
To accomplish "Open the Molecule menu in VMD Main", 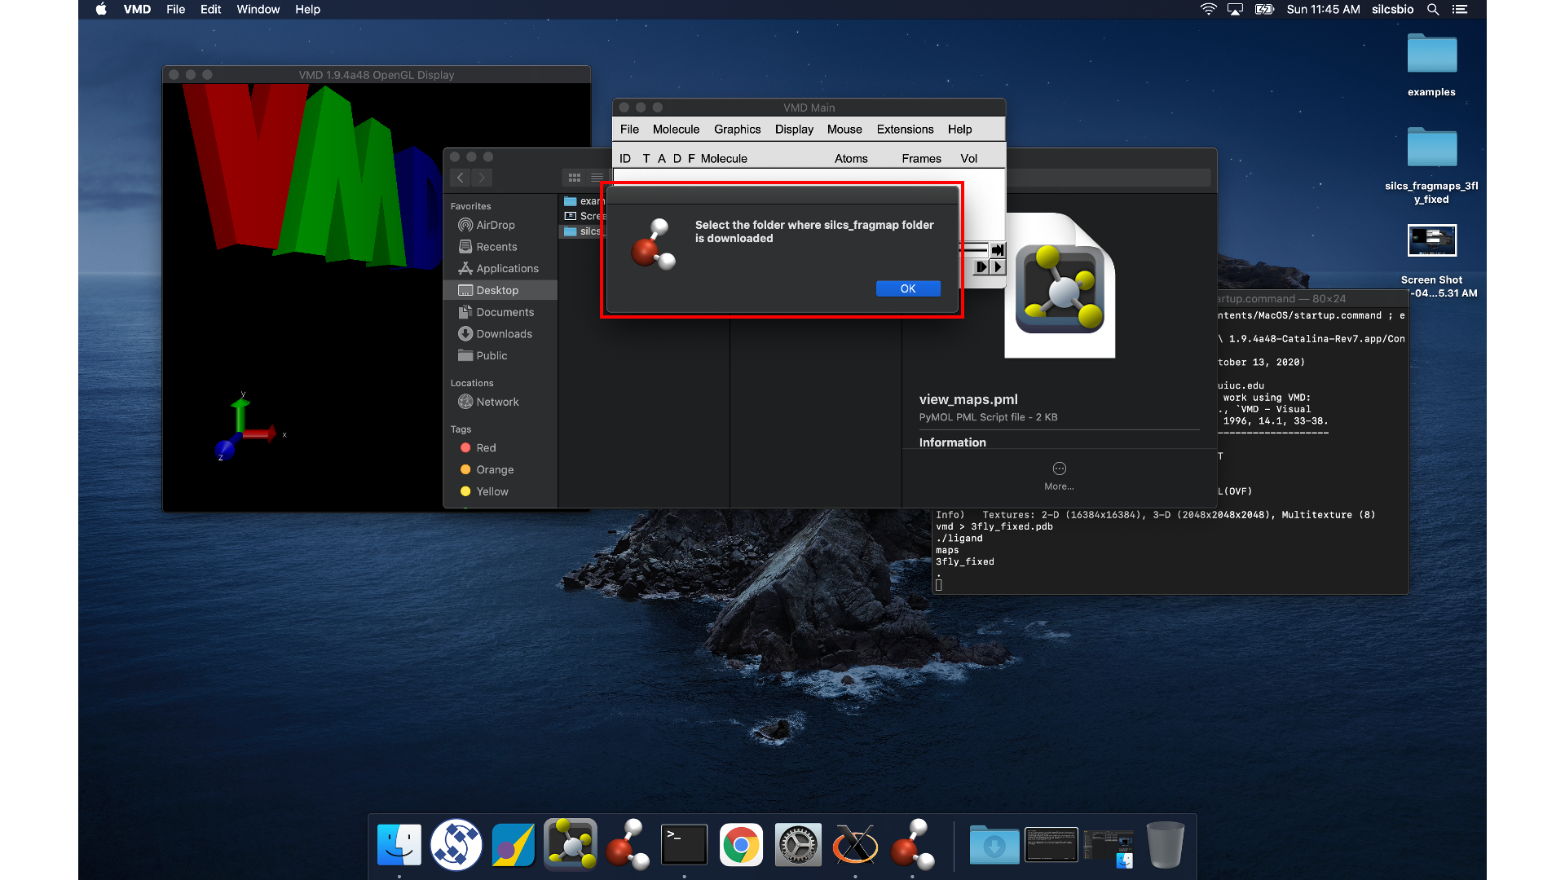I will pos(676,129).
